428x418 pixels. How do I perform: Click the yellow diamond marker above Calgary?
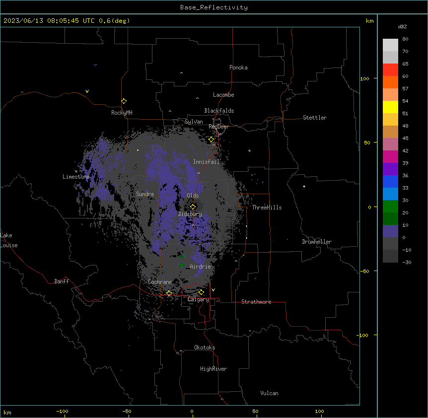[x=201, y=292]
